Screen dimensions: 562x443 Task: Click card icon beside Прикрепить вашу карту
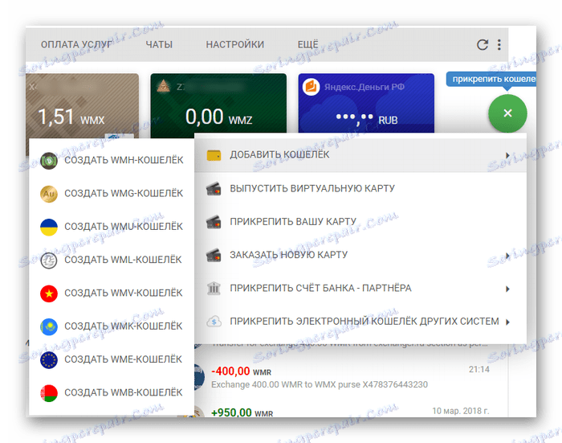click(214, 222)
